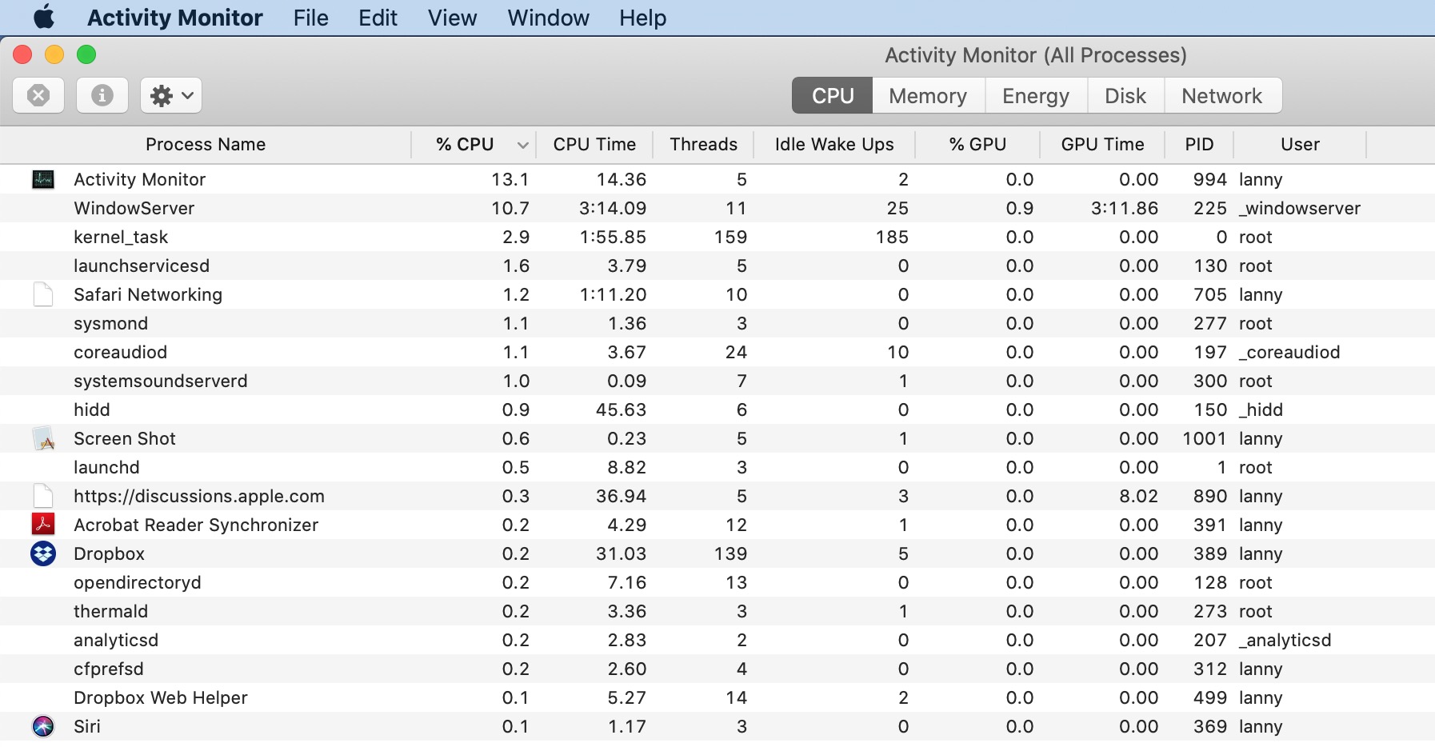Select the Safari Networking process name
This screenshot has height=747, width=1435.
click(148, 294)
